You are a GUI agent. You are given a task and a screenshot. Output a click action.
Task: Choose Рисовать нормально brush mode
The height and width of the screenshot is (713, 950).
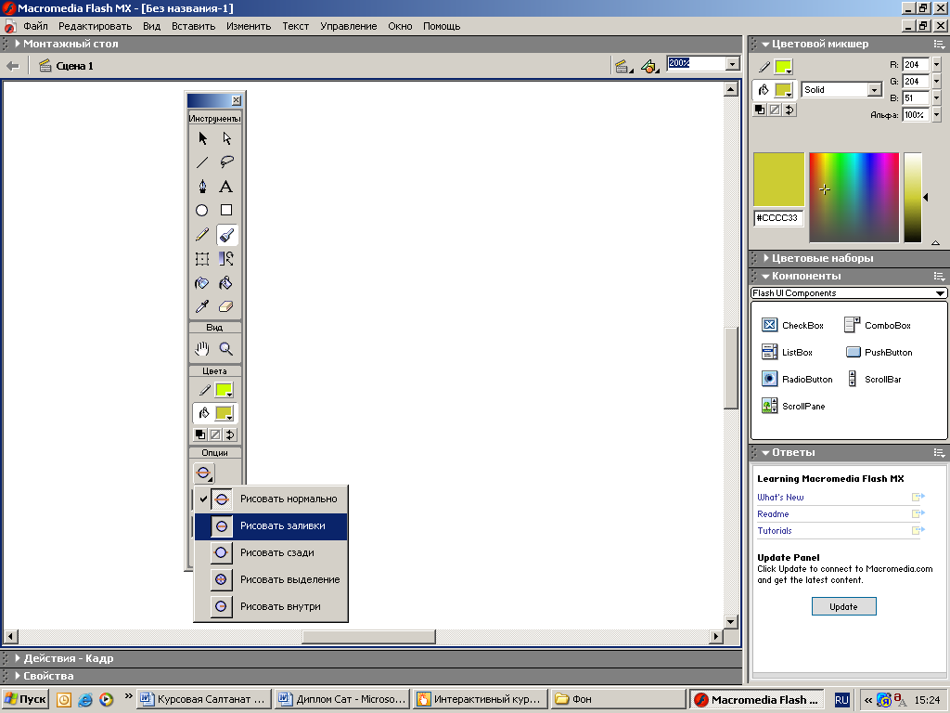(271, 499)
